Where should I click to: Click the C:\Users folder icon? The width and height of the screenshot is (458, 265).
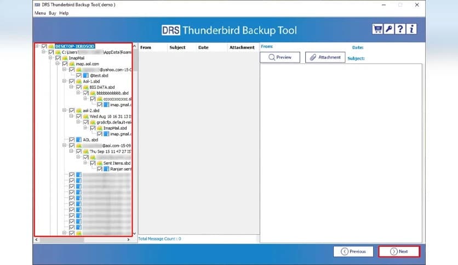click(58, 52)
